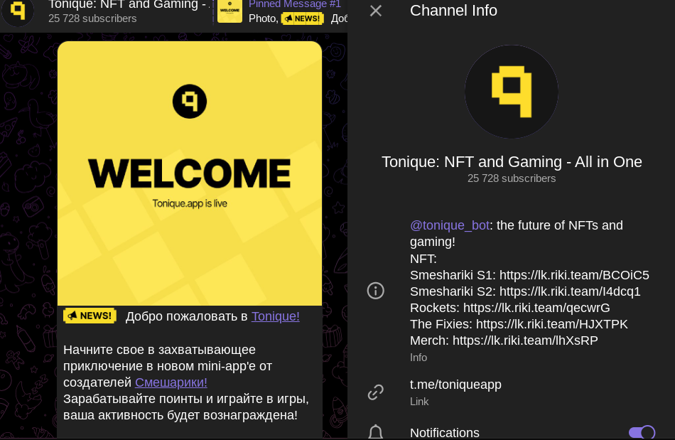Close the Channel Info panel

coord(376,11)
